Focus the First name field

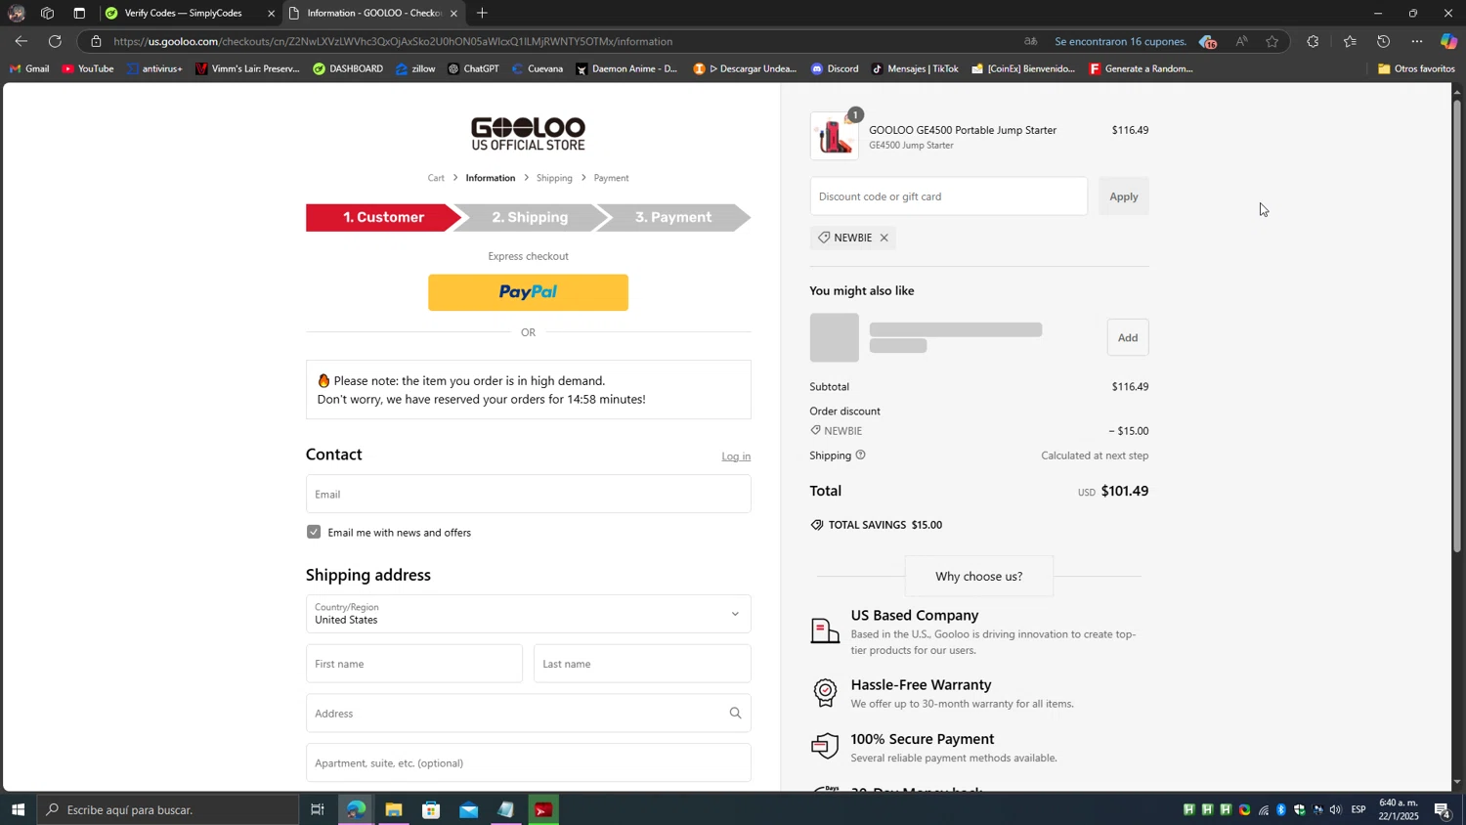click(414, 664)
